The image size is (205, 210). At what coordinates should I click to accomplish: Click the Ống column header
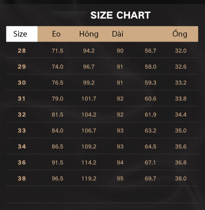coord(180,33)
